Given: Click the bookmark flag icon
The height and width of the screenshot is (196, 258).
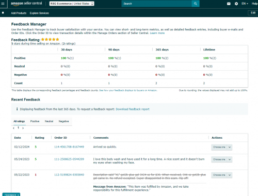Looking at the screenshot, I should coord(3,13).
